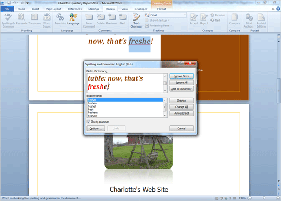Click the Accept change icon

[x=194, y=20]
